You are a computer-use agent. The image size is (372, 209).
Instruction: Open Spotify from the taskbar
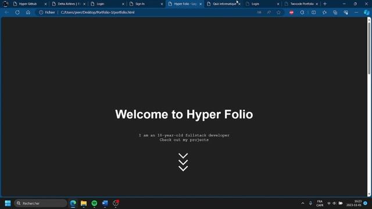94,203
